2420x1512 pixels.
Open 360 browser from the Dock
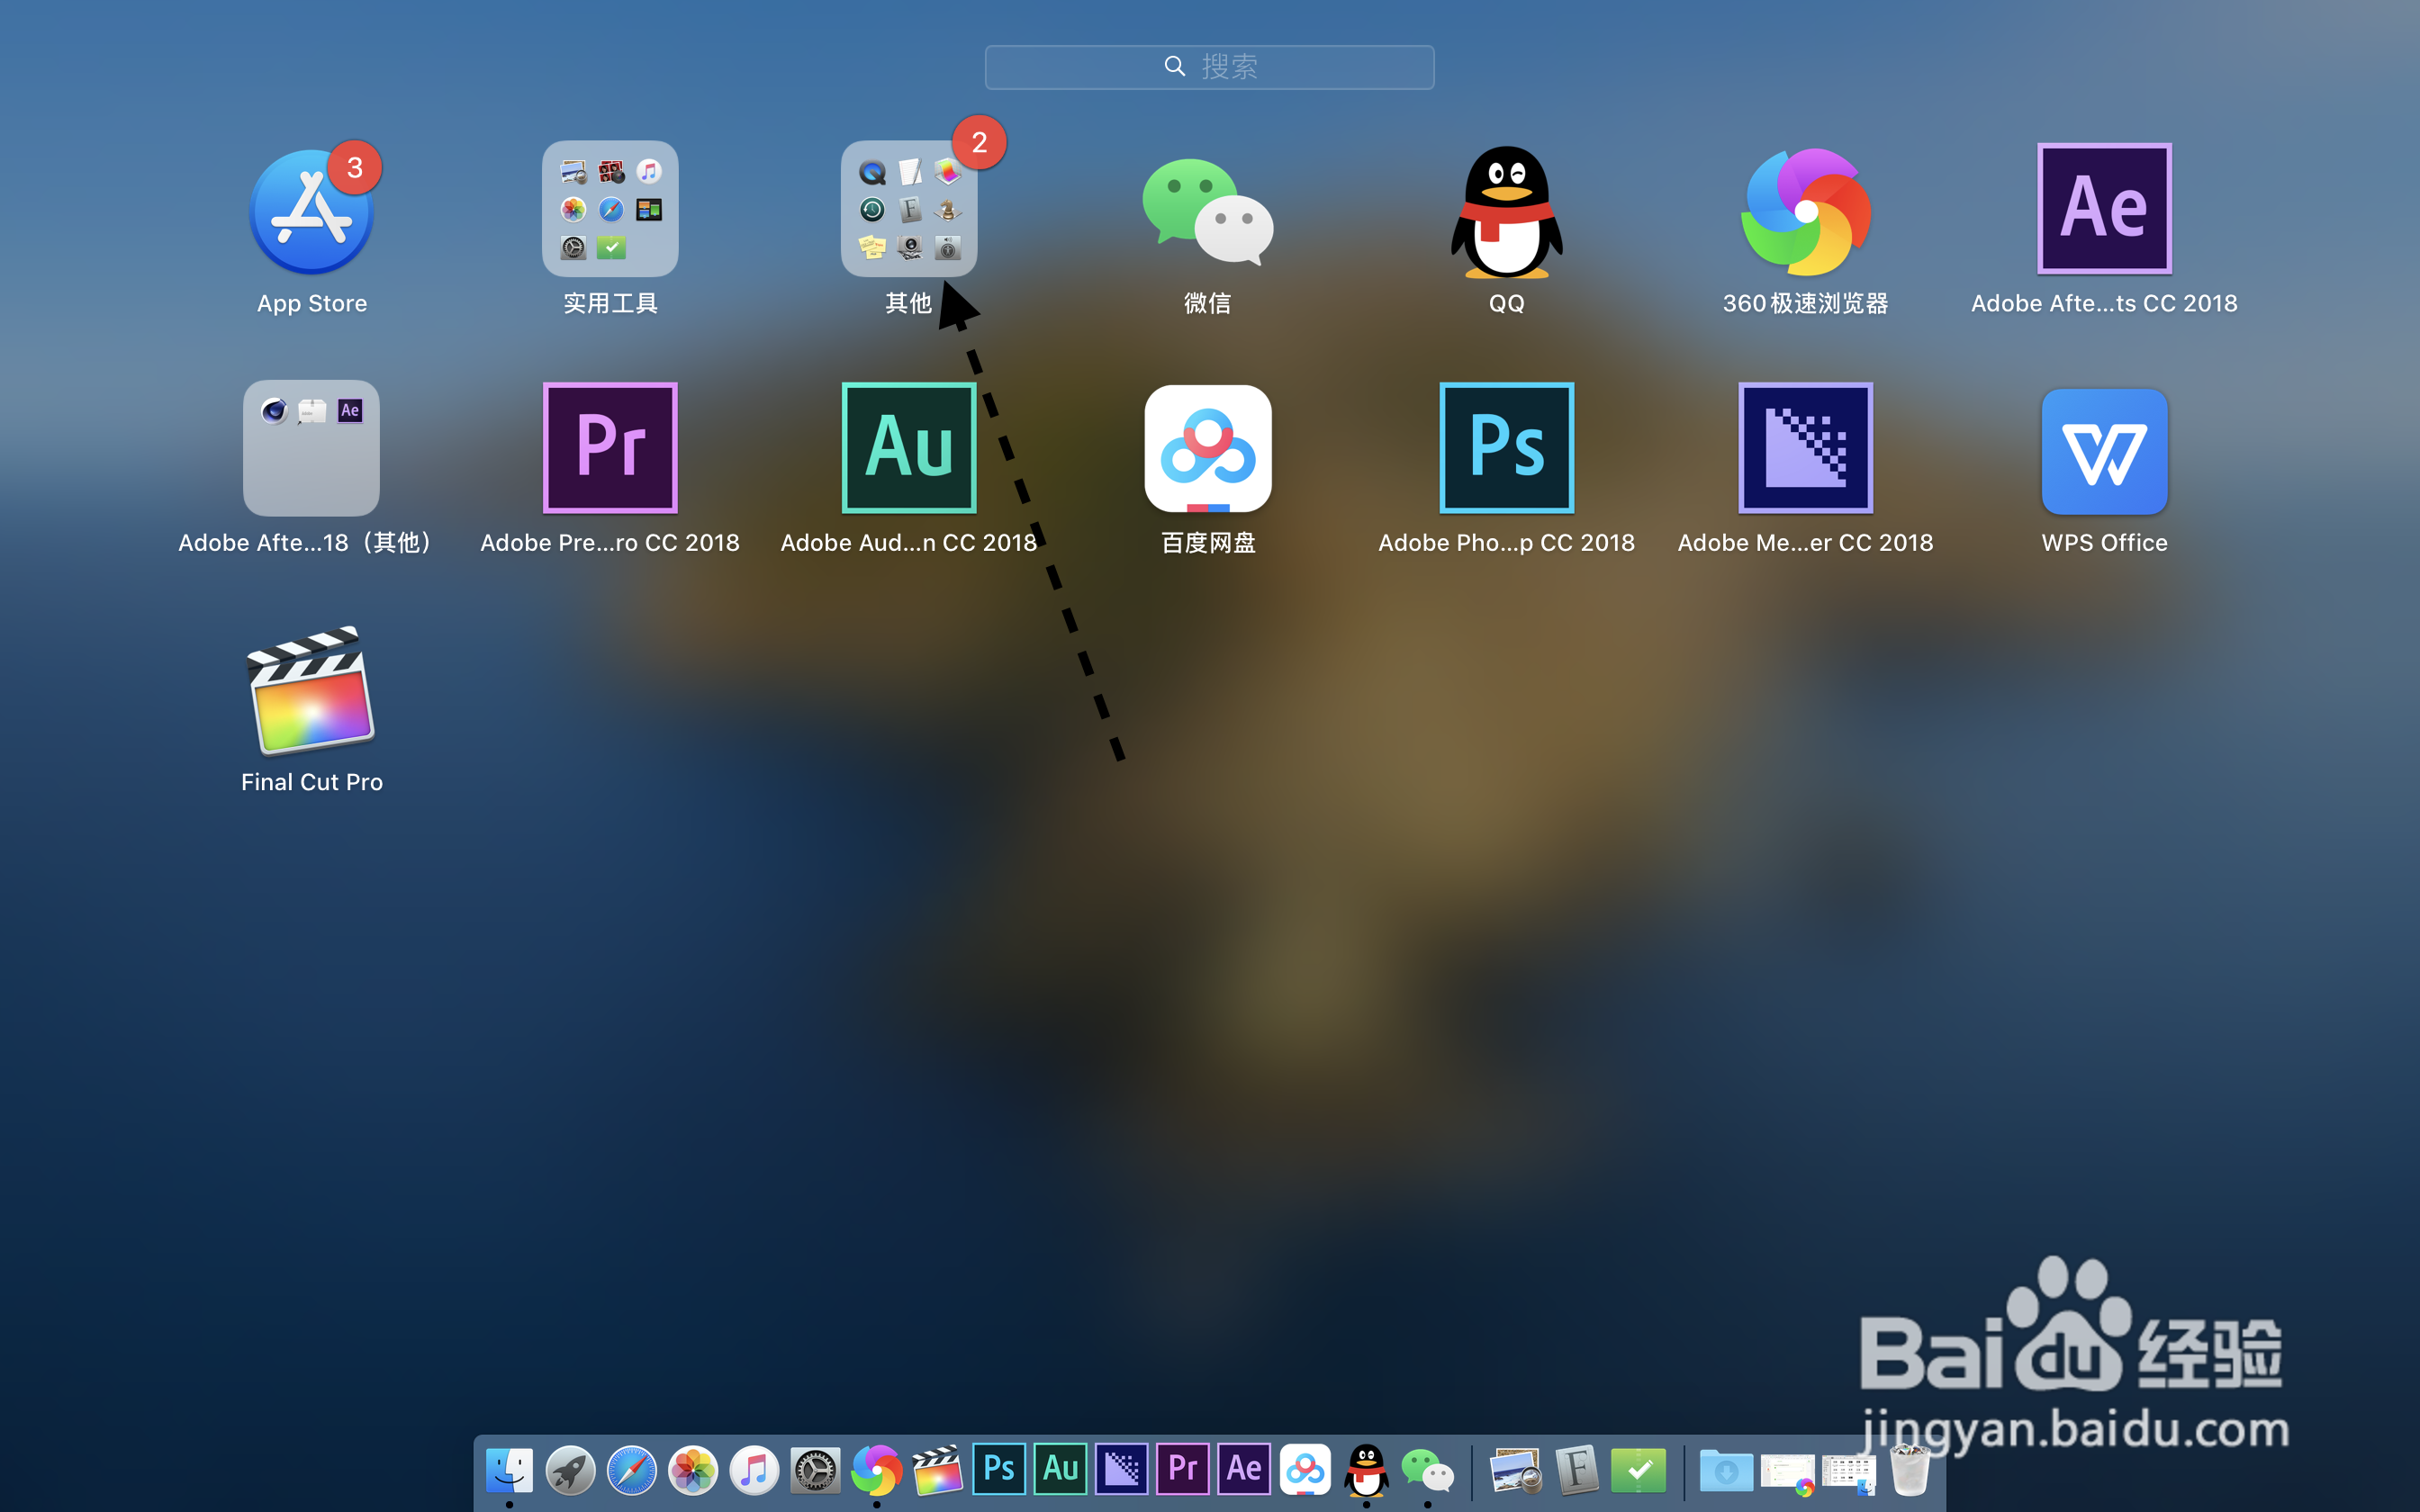pos(876,1470)
